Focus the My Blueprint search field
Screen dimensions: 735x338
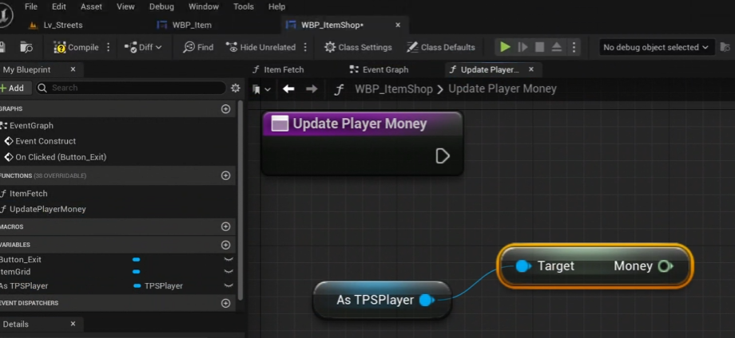tap(131, 88)
